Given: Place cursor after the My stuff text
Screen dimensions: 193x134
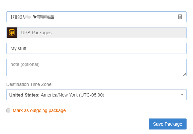Looking at the screenshot, I should 27,48.
